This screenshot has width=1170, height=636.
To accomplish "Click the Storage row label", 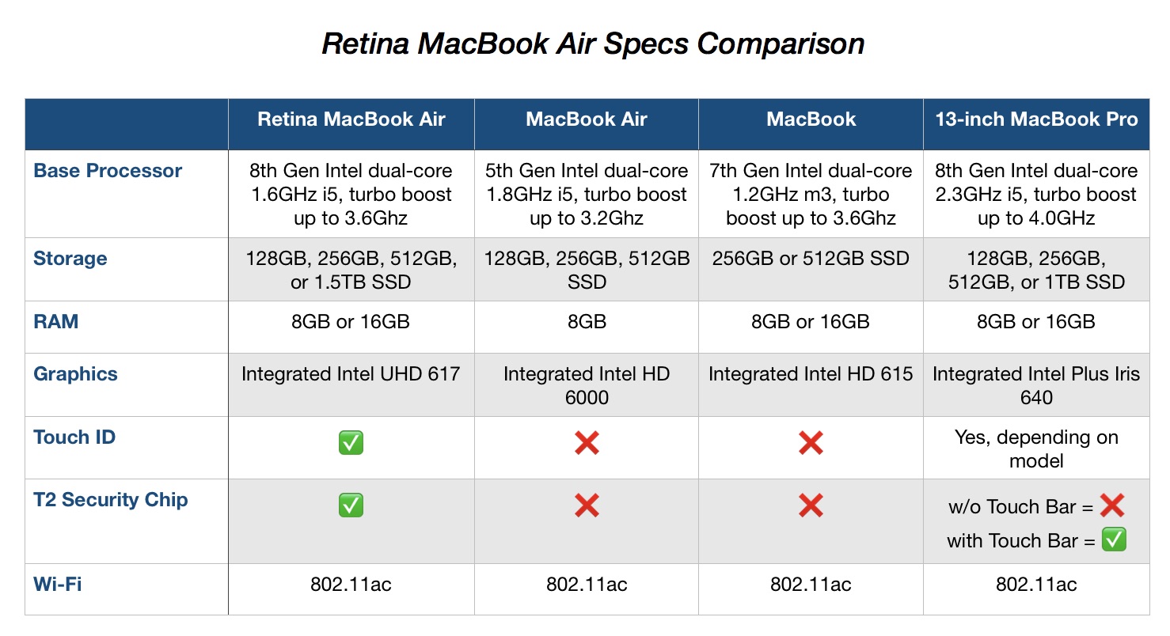I will pos(70,259).
